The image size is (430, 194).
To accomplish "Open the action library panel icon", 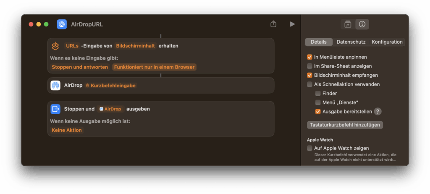I will 348,24.
